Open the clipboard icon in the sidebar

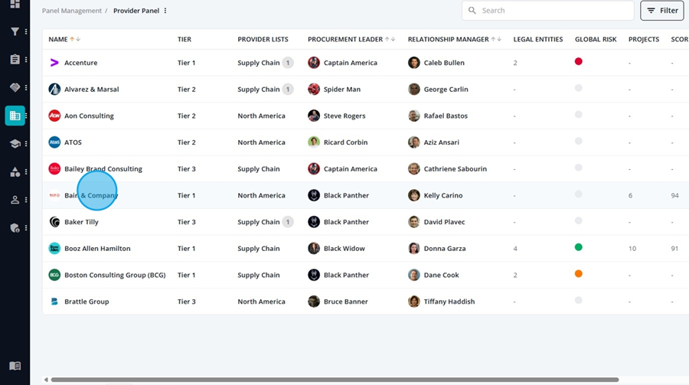(x=15, y=60)
